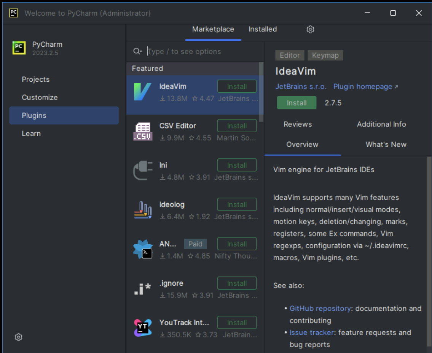Select Plugins in the sidebar
Viewport: 432px width, 353px height.
click(64, 116)
